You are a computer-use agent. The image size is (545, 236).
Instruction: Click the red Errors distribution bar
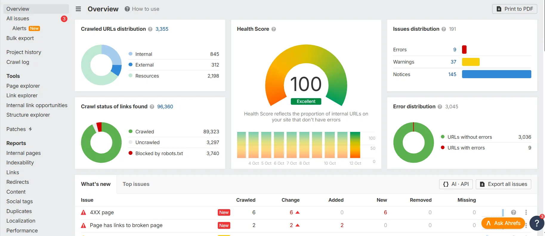pos(464,50)
